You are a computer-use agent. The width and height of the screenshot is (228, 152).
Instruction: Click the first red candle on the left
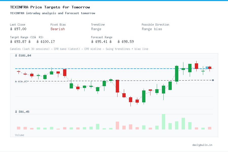point(18,72)
